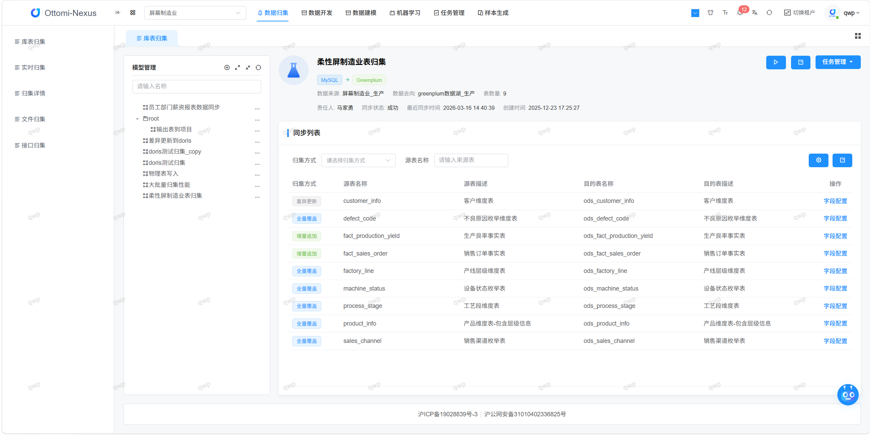Click the sync list edit button

842,160
